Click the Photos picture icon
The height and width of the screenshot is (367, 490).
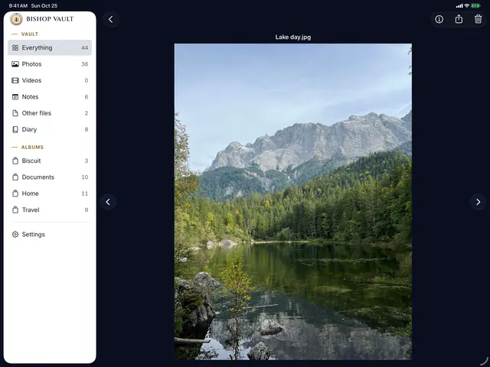tap(15, 64)
